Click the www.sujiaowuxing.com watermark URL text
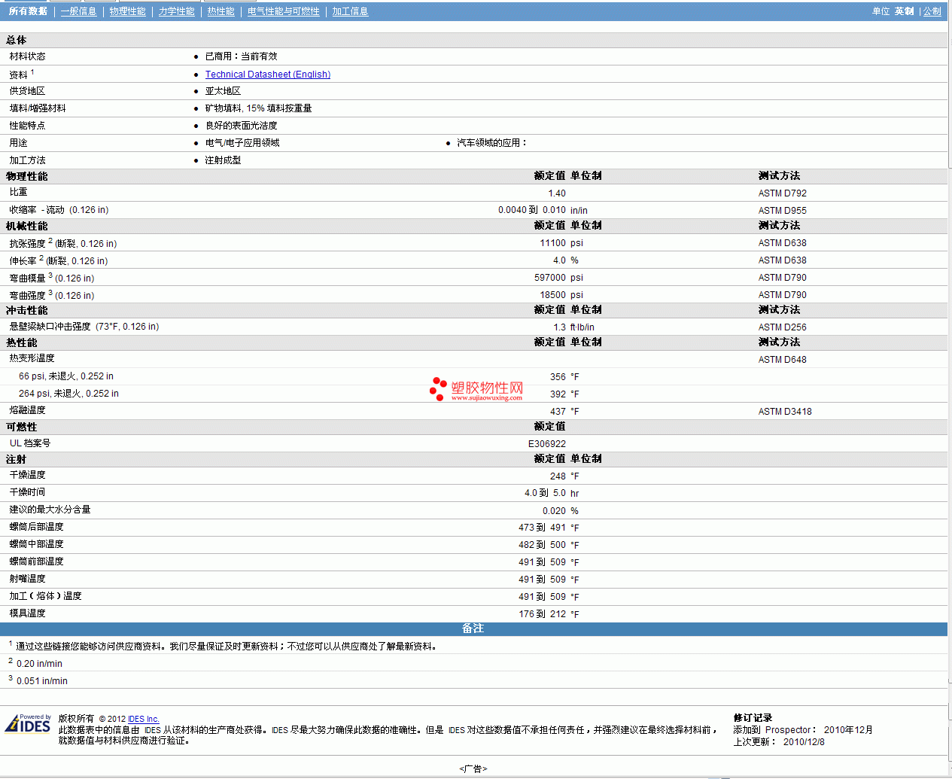This screenshot has height=779, width=952. click(486, 398)
